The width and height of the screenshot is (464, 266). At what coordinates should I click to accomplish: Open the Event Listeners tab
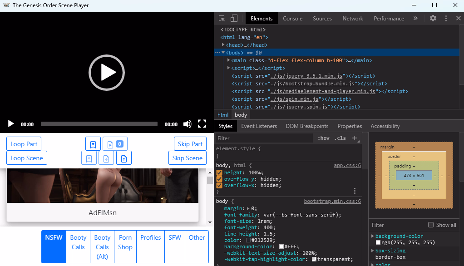click(259, 126)
